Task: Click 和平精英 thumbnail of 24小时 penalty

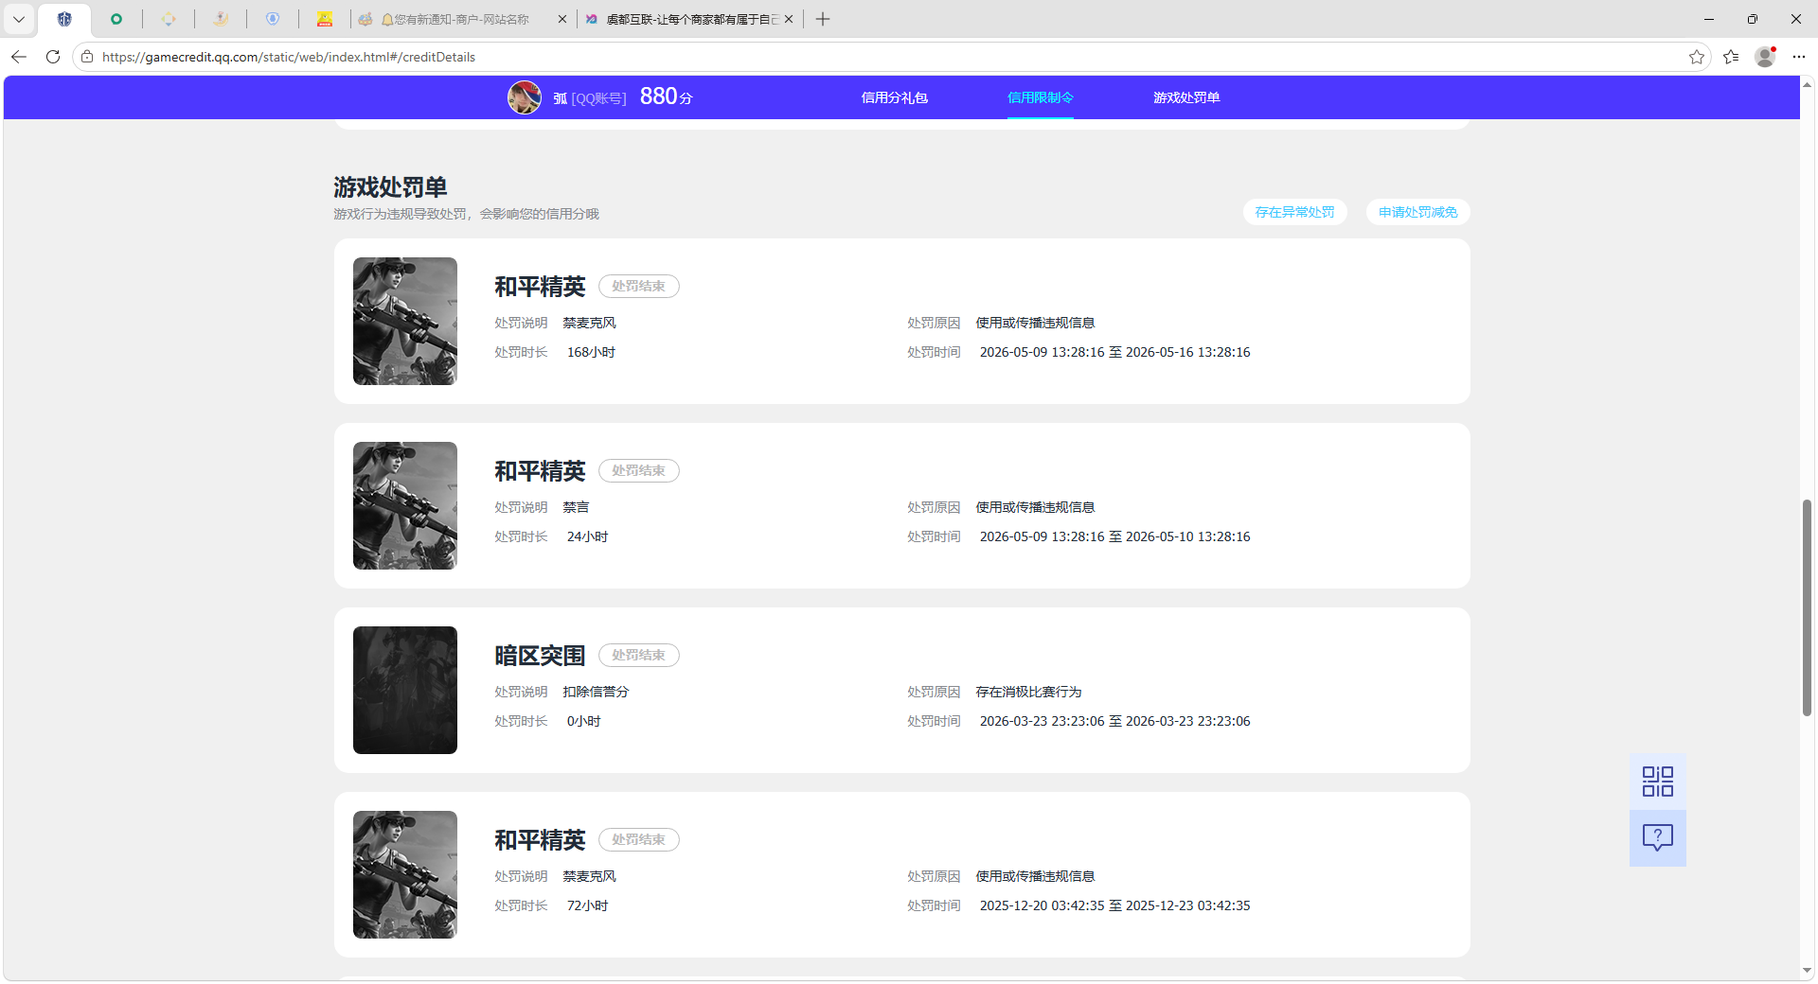Action: [405, 505]
